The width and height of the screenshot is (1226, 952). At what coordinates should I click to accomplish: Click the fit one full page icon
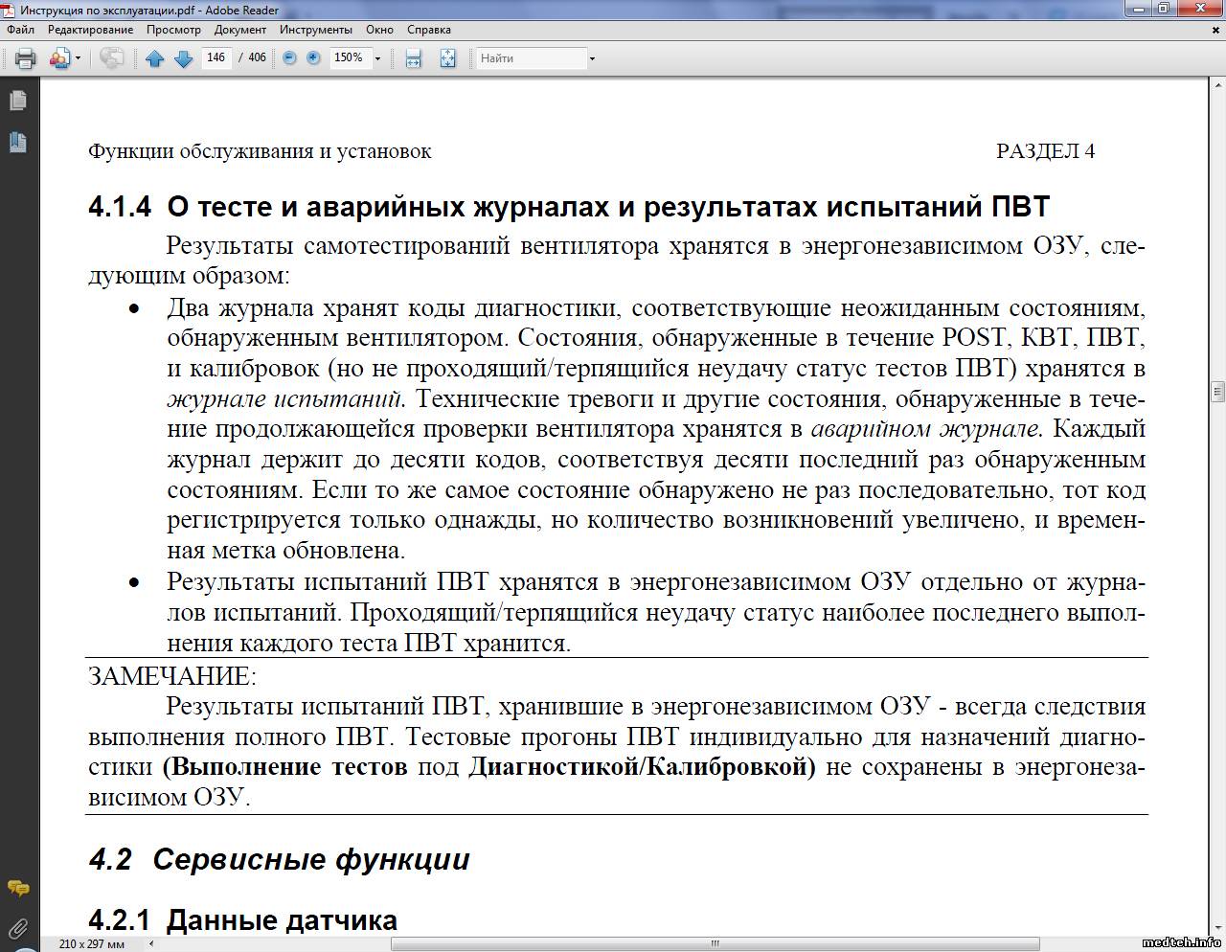coord(447,58)
